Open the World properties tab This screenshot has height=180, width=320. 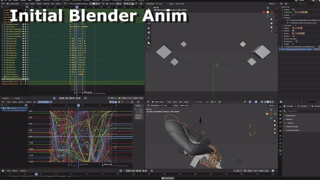click(x=280, y=126)
